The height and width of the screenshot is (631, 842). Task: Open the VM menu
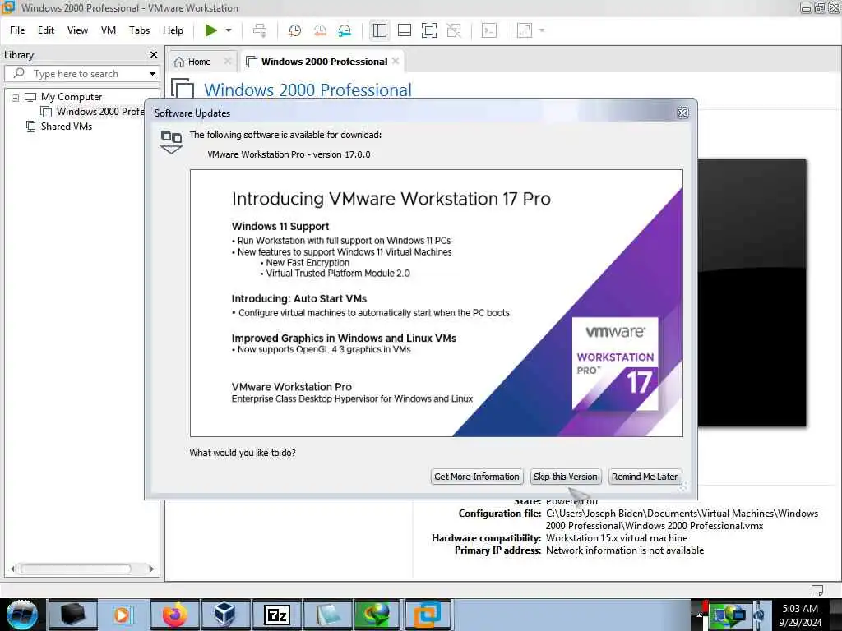(109, 30)
